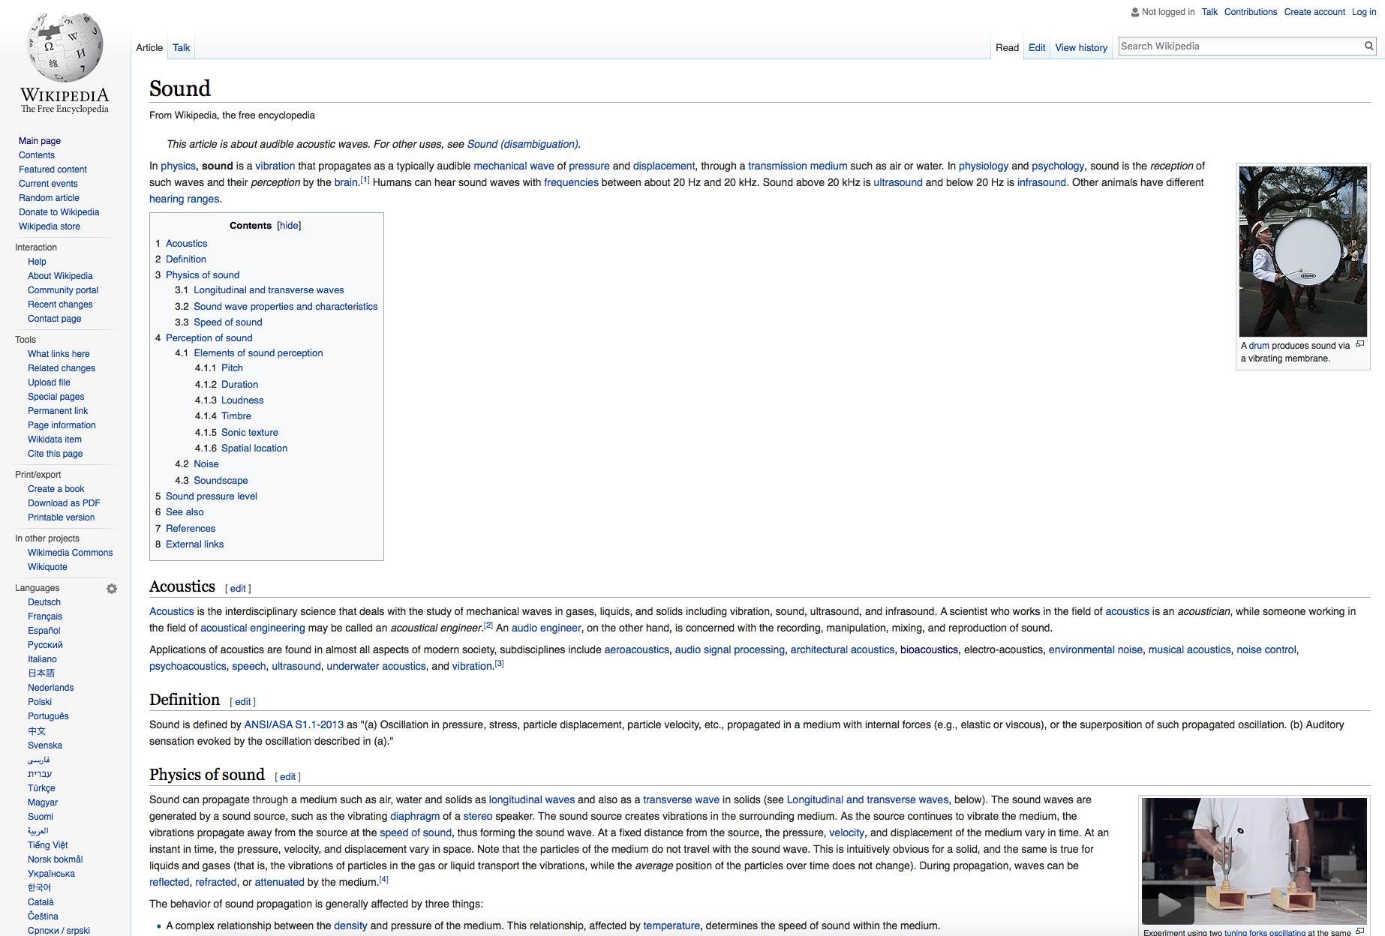Enlarge the drum image via caption icon

point(1359,344)
